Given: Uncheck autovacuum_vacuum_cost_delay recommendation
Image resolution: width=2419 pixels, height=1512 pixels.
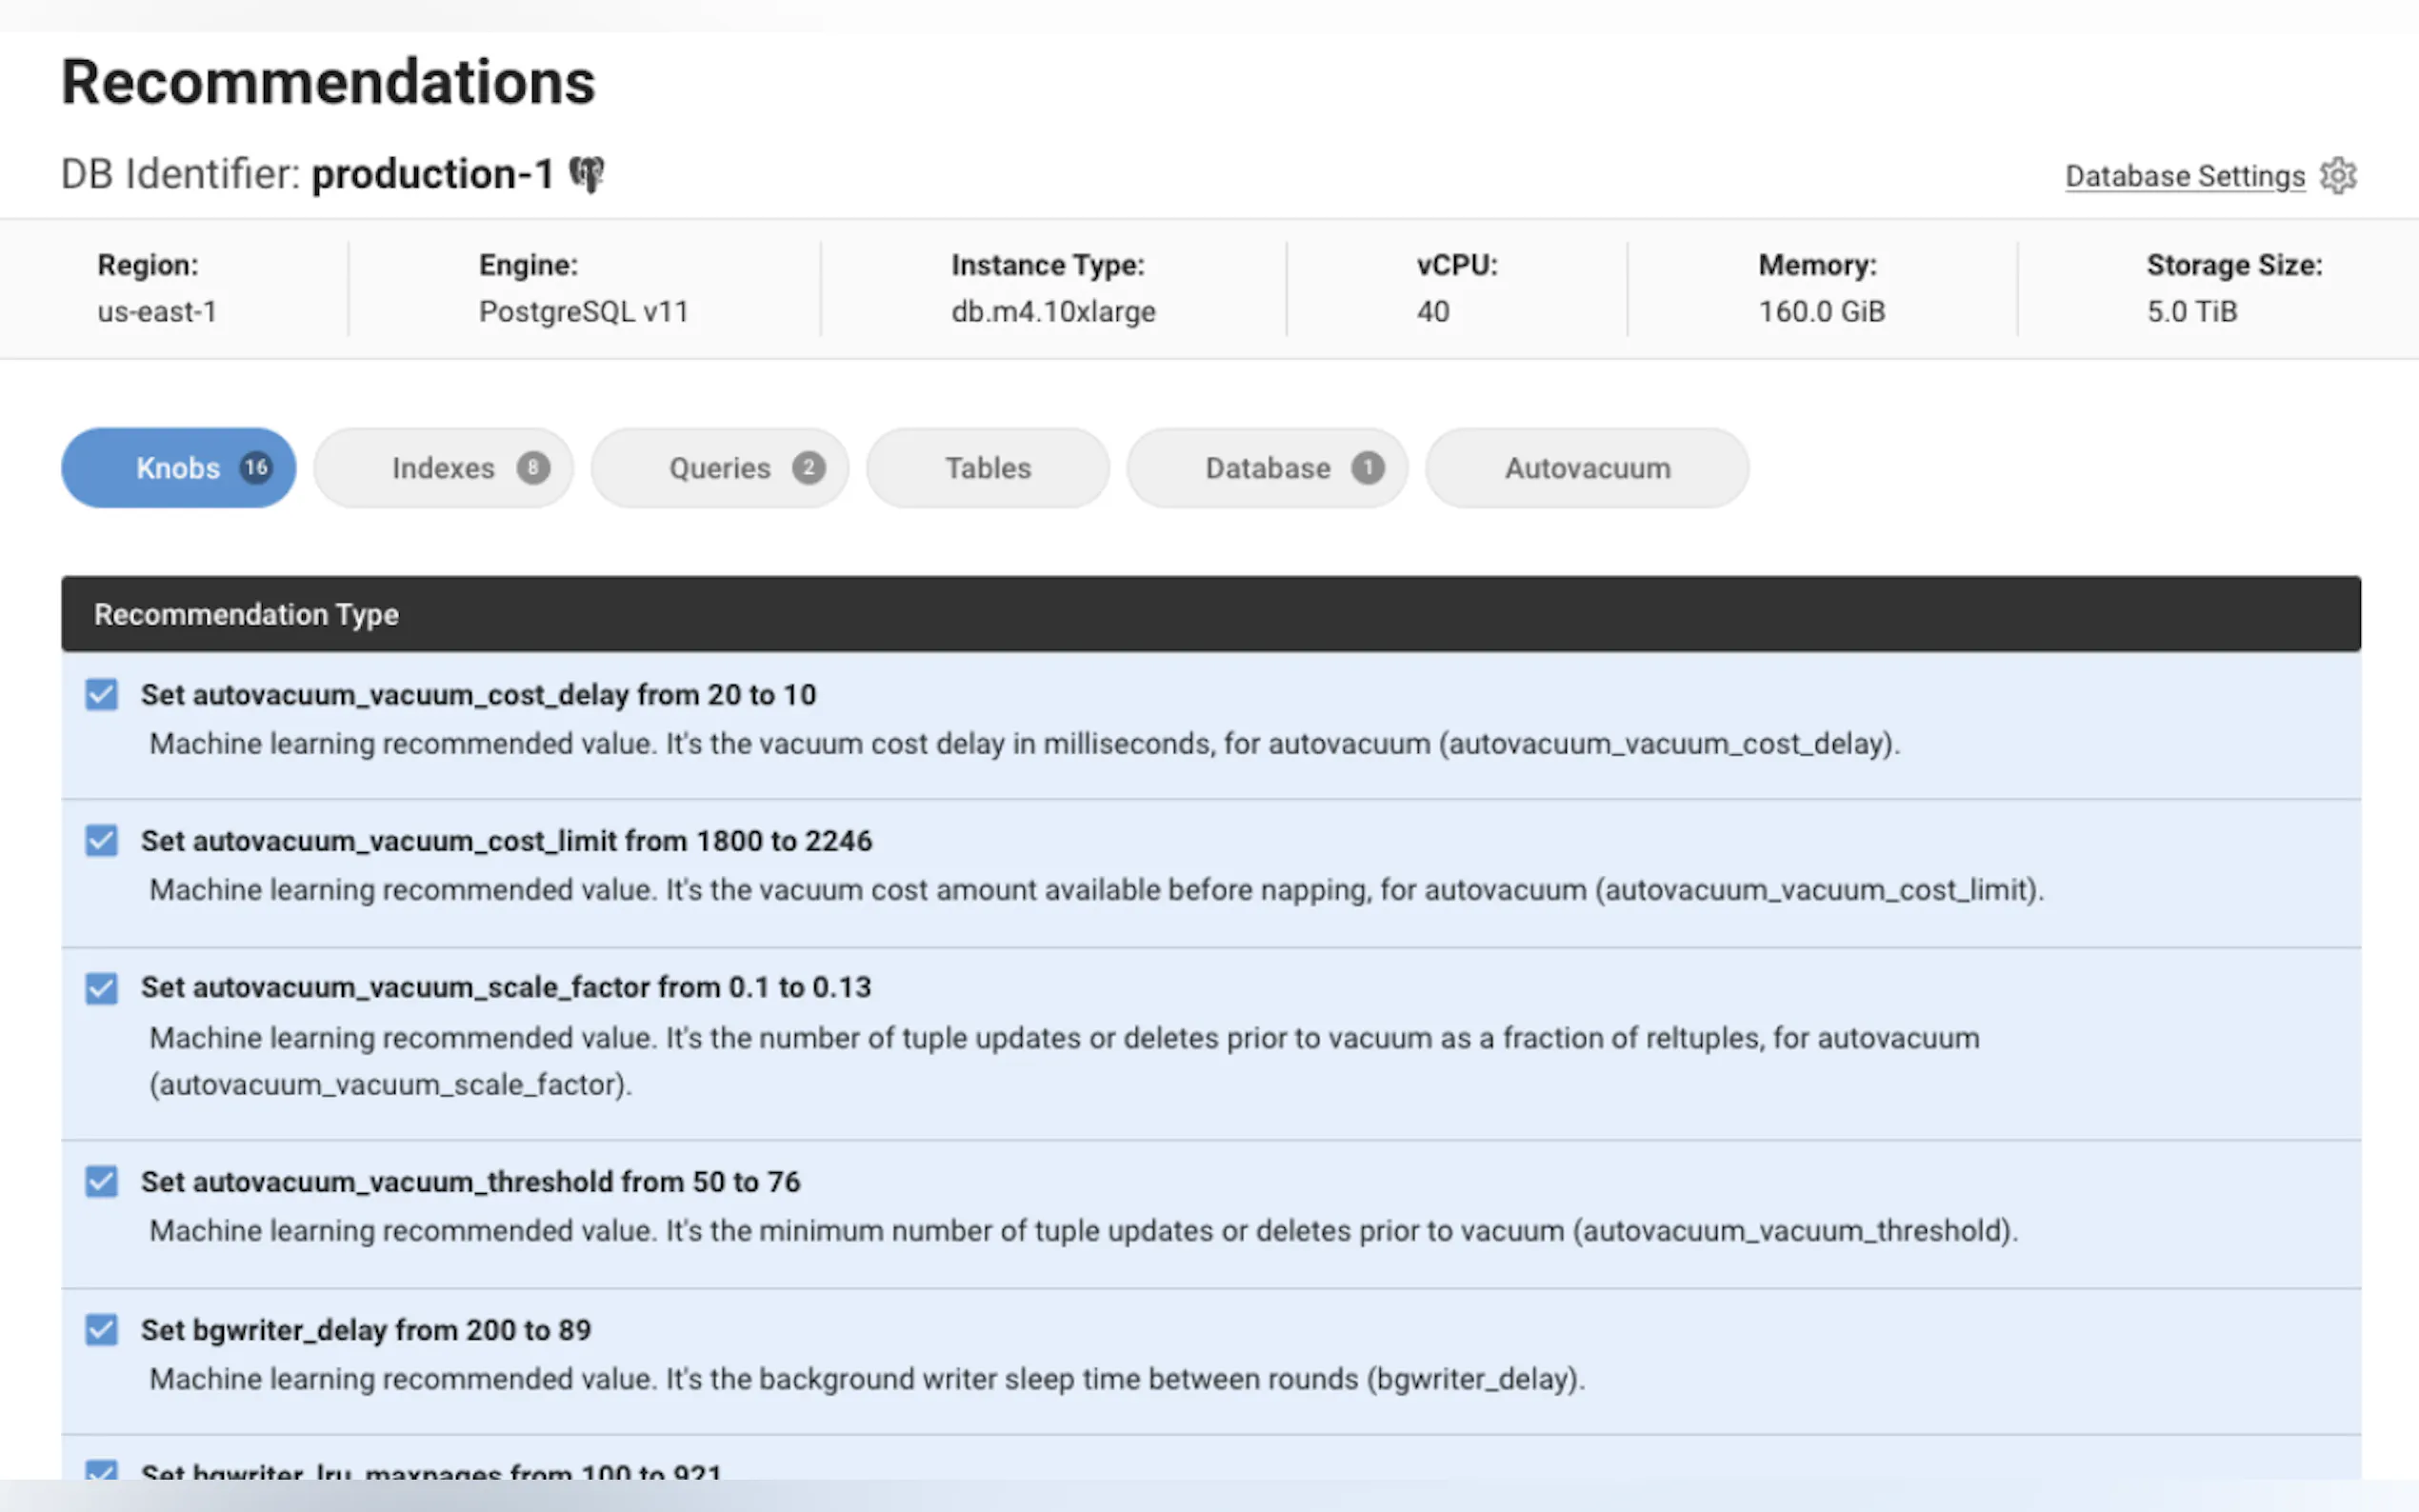Looking at the screenshot, I should pyautogui.click(x=101, y=694).
